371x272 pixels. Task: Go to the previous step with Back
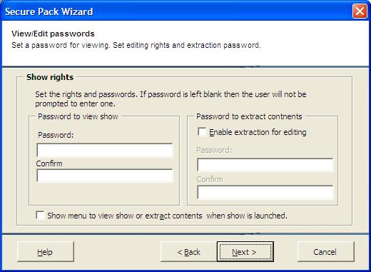[188, 252]
